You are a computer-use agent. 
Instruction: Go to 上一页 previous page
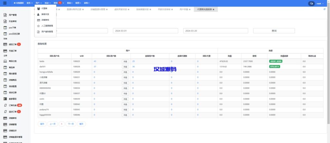point(53,124)
